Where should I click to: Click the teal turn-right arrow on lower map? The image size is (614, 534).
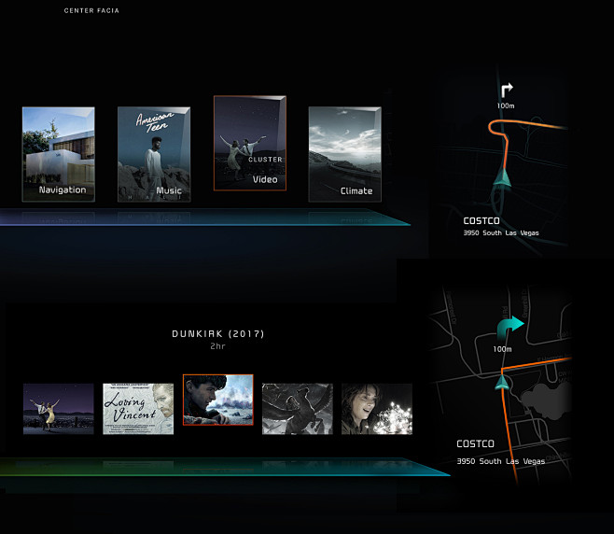tap(510, 327)
